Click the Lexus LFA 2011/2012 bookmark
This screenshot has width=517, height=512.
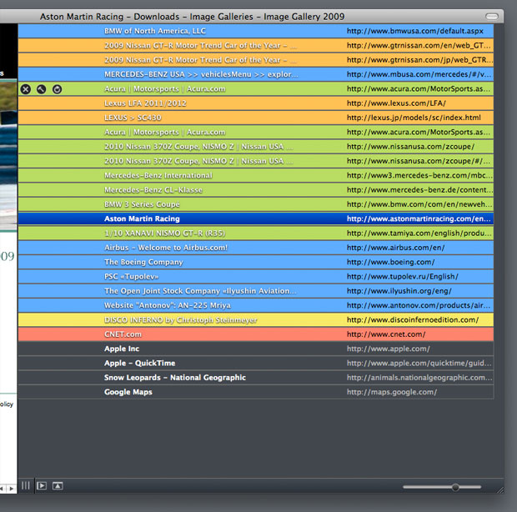pyautogui.click(x=145, y=103)
